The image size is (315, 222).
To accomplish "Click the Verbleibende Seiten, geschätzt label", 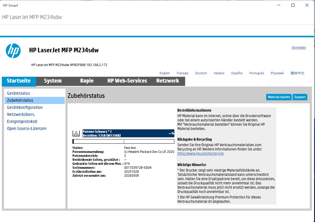I will pyautogui.click(x=96, y=160).
